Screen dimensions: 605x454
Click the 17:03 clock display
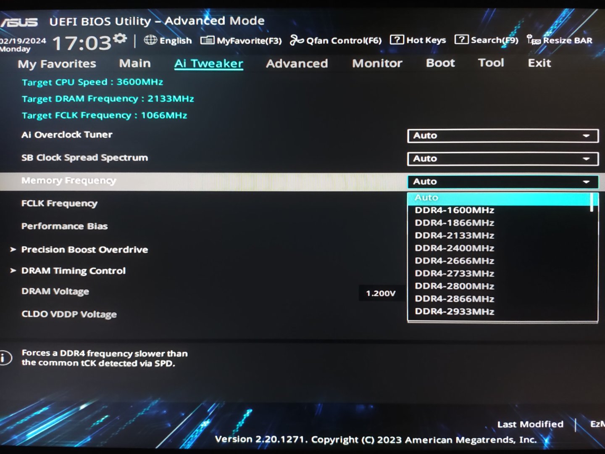82,43
